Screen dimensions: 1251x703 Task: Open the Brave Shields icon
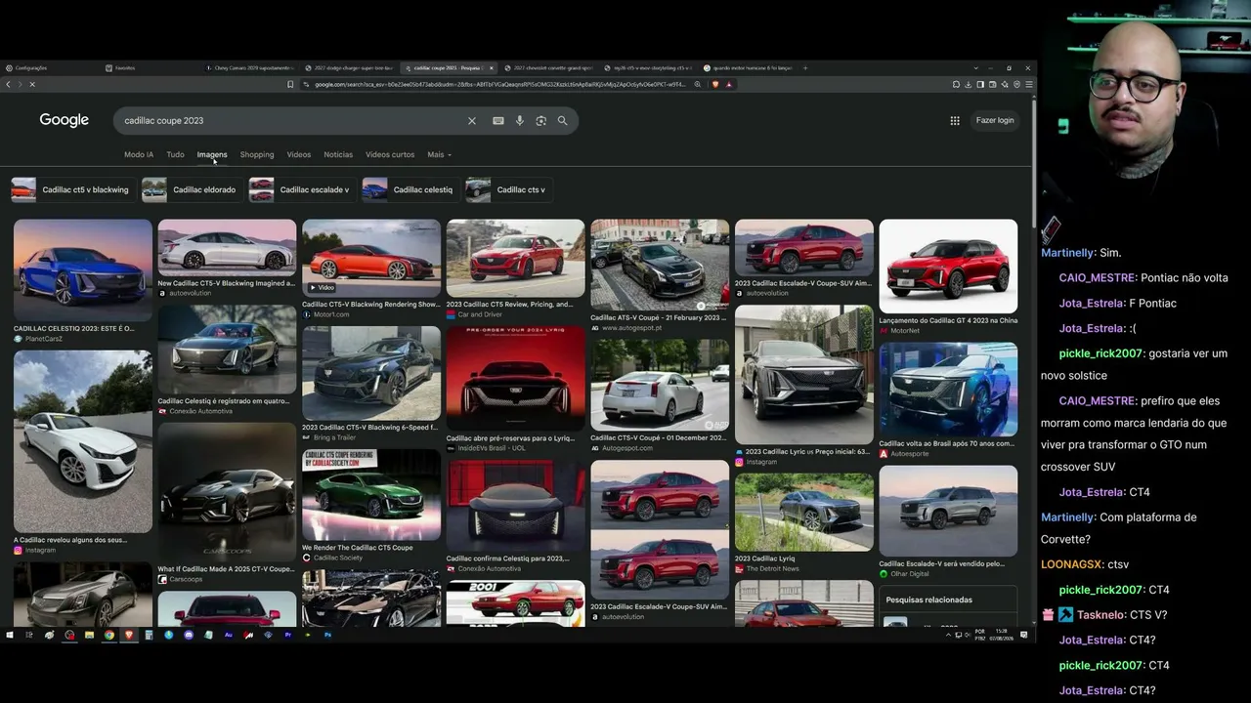click(x=715, y=85)
